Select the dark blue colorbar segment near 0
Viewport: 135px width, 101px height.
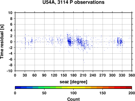[18, 88]
